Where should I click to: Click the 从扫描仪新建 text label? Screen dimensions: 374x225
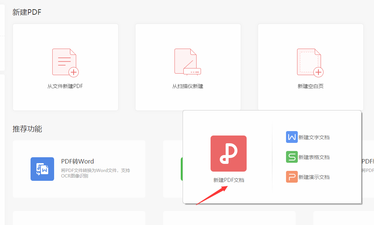188,87
